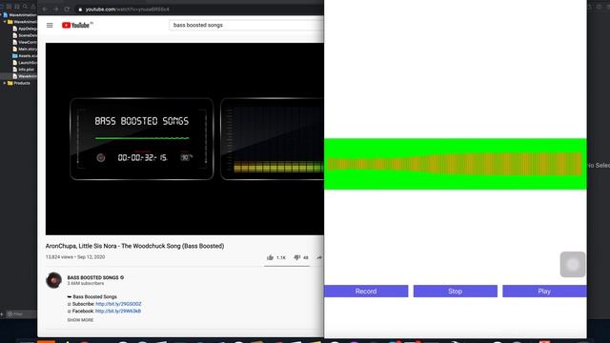Open the Facebook bit.ly link
This screenshot has height=343, width=610.
pyautogui.click(x=118, y=312)
